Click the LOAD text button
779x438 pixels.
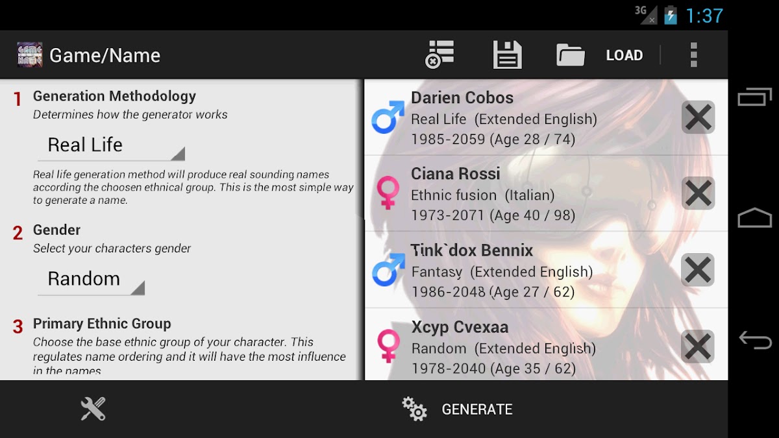pyautogui.click(x=624, y=55)
